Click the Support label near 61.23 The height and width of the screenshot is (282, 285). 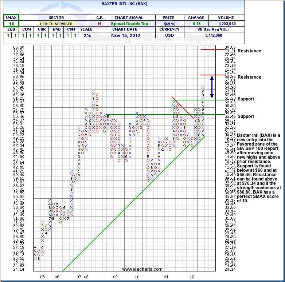click(246, 99)
